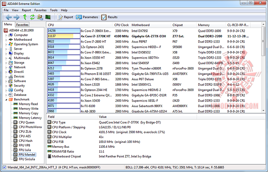Select the Memory Latency benchmark icon
The width and height of the screenshot is (268, 172).
pos(16,118)
